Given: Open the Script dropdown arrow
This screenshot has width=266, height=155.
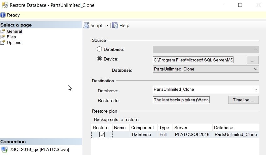Looking at the screenshot, I should tap(107, 26).
